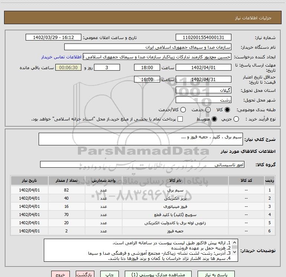Click the نام دستگاه خریدار field
Screen dimensions: 286x277
point(148,47)
